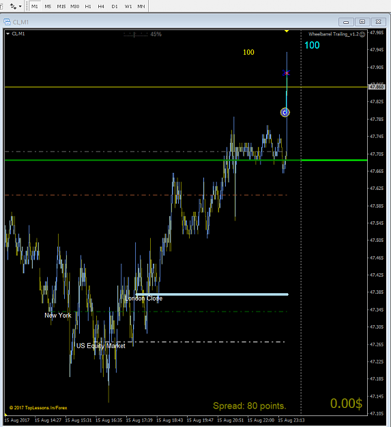Click 15 Aug 23:13 on time axis
The height and width of the screenshot is (427, 391).
(x=291, y=420)
